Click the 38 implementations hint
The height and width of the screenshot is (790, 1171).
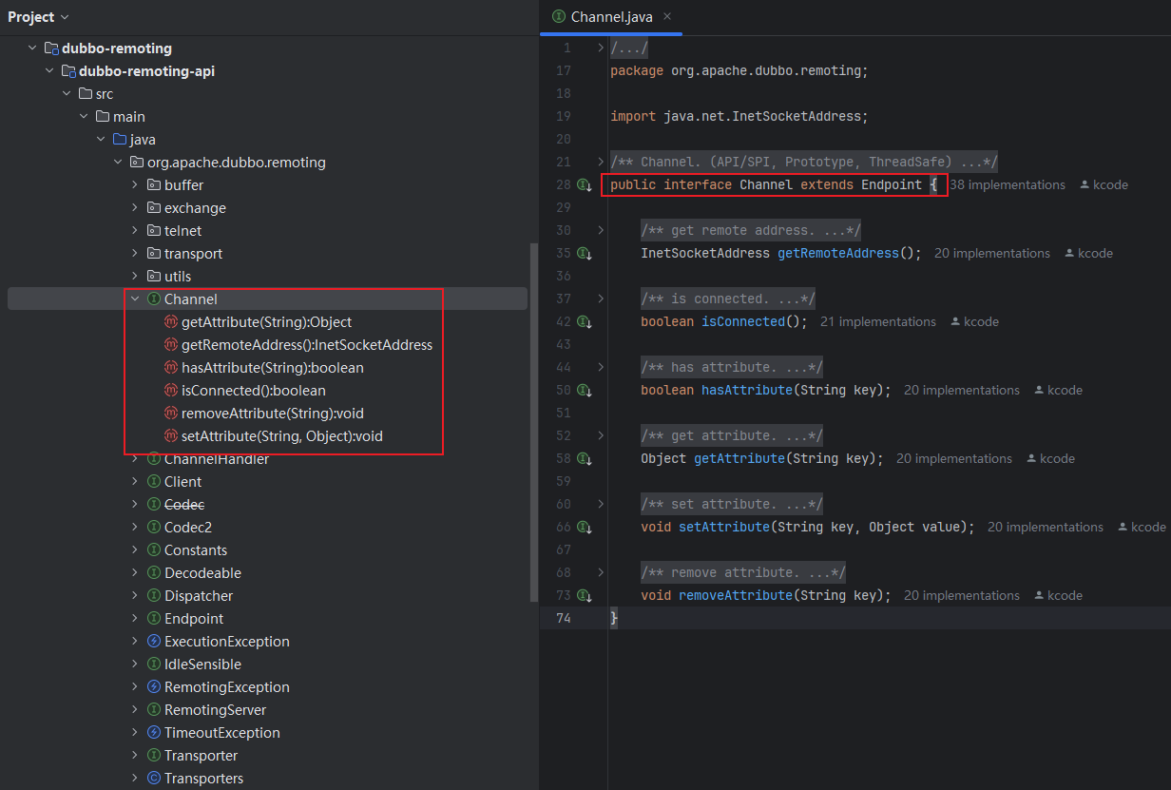pyautogui.click(x=1007, y=185)
